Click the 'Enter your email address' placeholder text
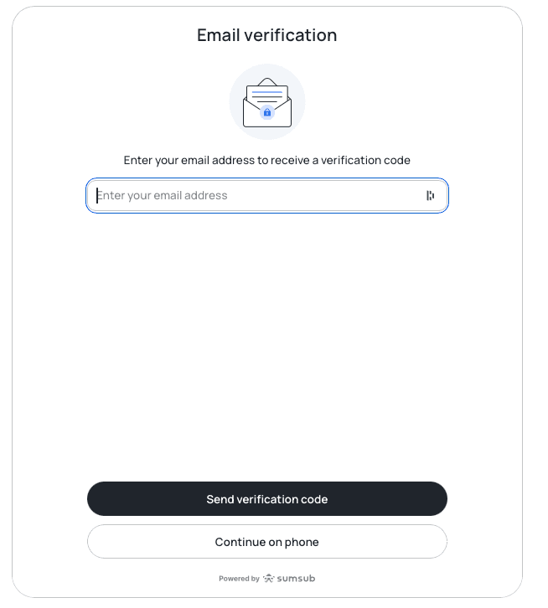Viewport: 548px width, 608px height. click(x=163, y=196)
